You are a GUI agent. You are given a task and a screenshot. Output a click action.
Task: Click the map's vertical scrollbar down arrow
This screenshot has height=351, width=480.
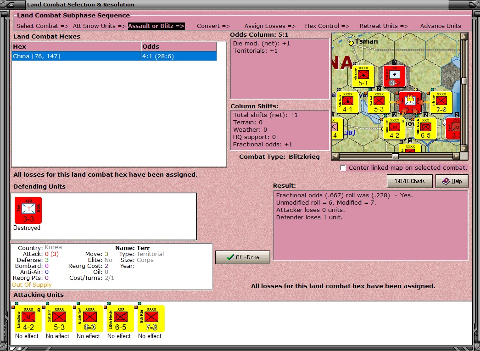coord(464,149)
